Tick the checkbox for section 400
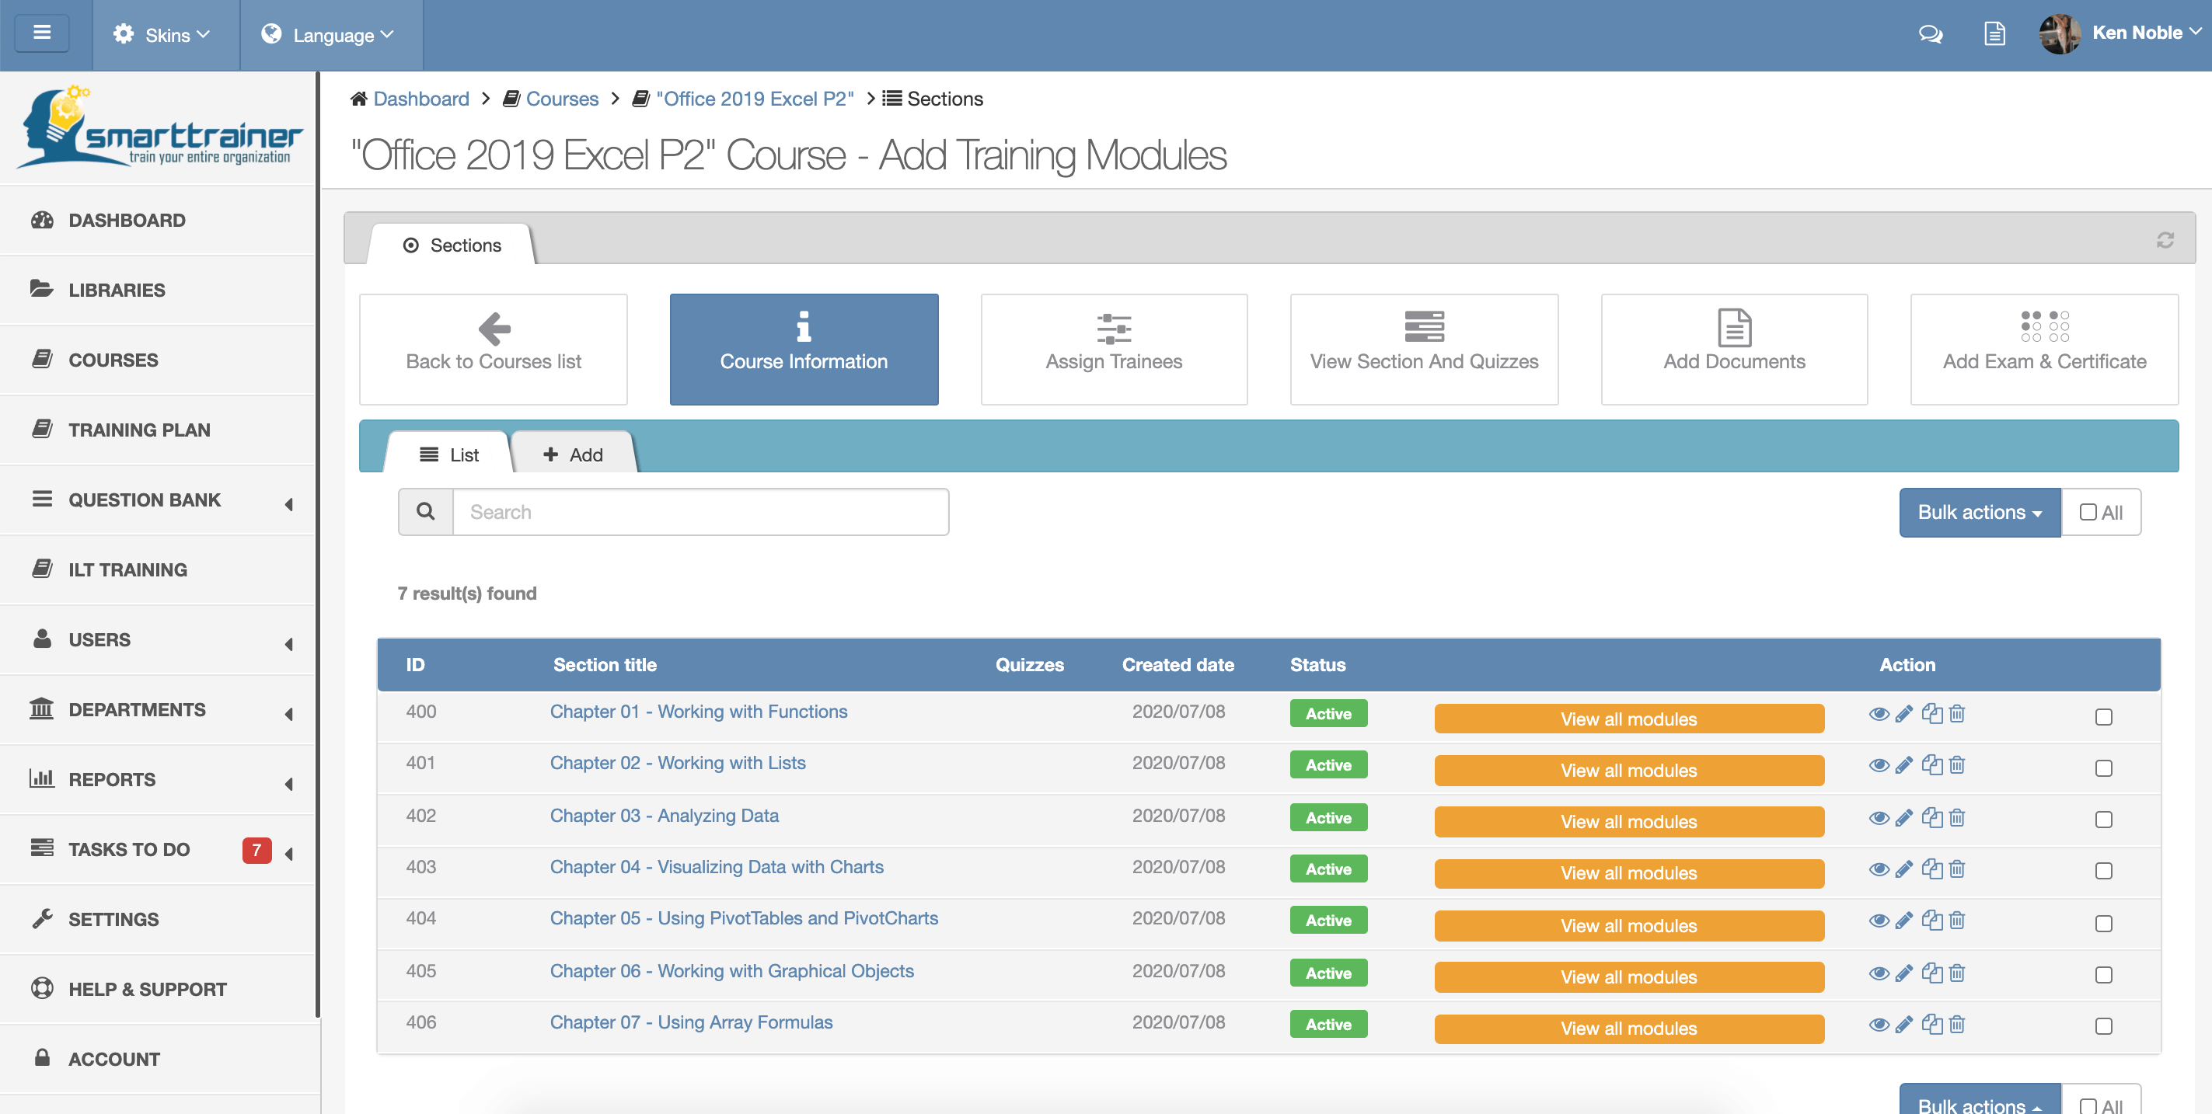 pos(2103,716)
